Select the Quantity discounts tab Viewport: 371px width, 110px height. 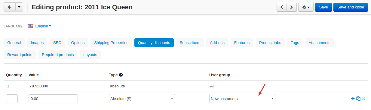pos(154,43)
